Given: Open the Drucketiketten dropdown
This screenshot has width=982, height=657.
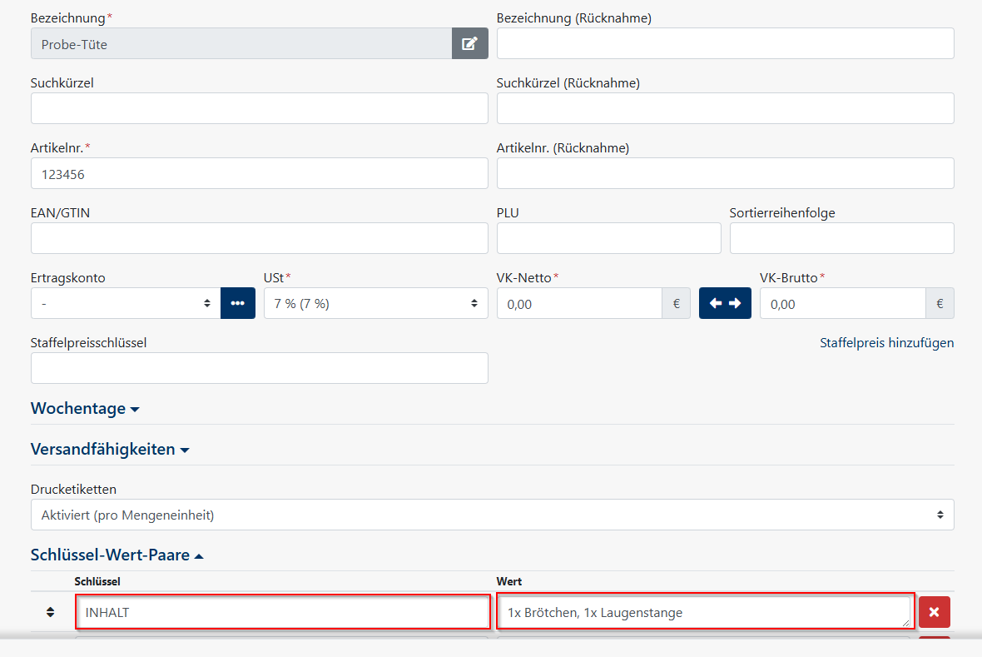Looking at the screenshot, I should (492, 514).
